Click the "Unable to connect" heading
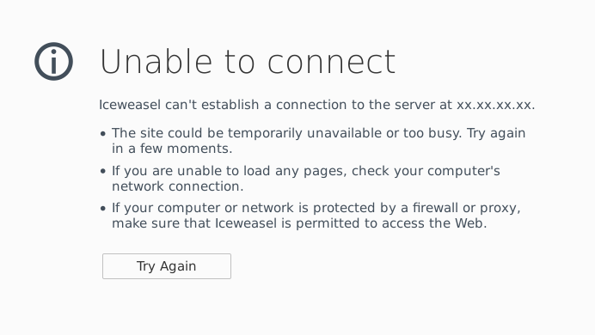This screenshot has width=595, height=335. tap(248, 61)
